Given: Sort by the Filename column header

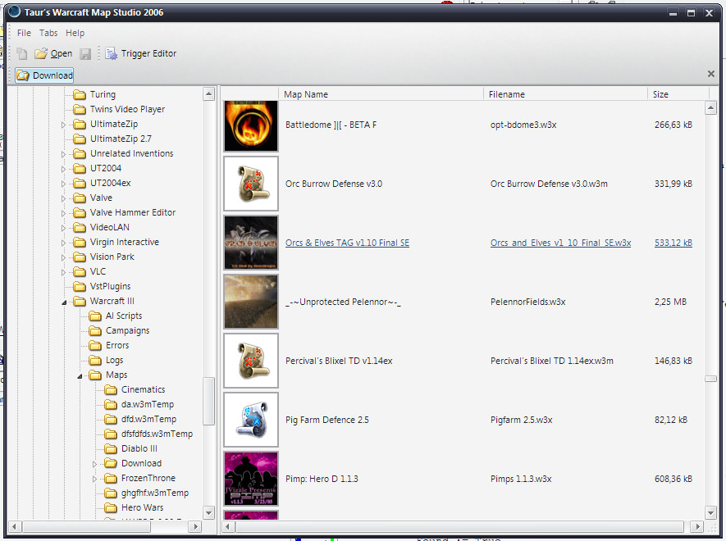Looking at the screenshot, I should (506, 94).
